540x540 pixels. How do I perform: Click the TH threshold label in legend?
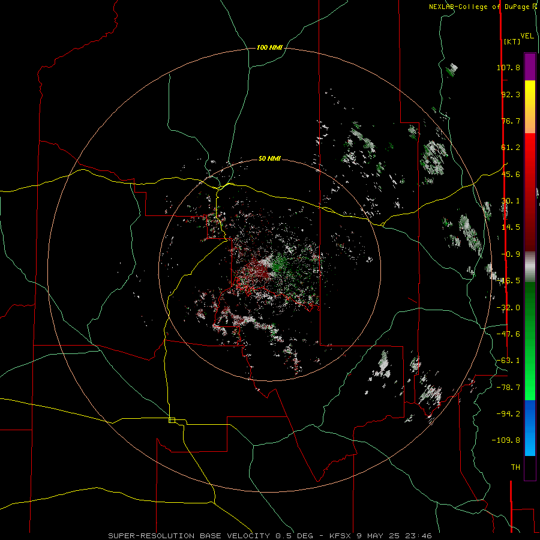[515, 467]
